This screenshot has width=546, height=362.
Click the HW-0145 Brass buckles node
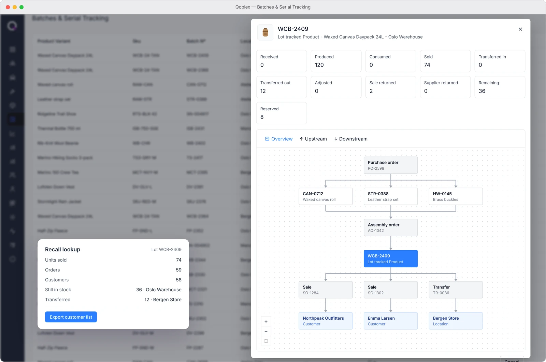tap(456, 196)
